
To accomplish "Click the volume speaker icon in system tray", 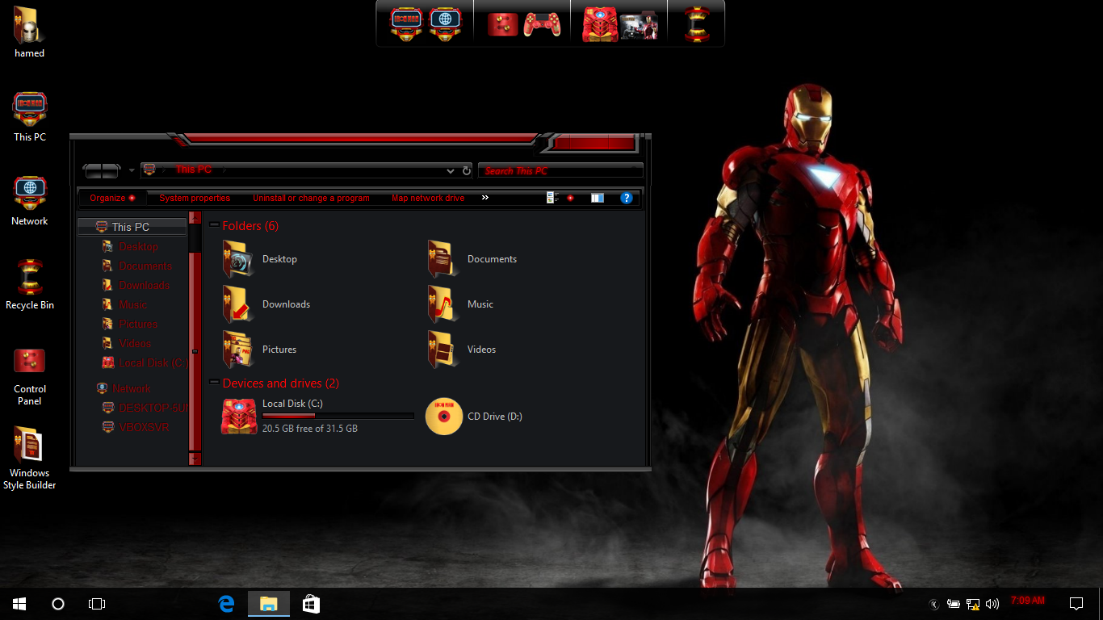I will point(992,604).
